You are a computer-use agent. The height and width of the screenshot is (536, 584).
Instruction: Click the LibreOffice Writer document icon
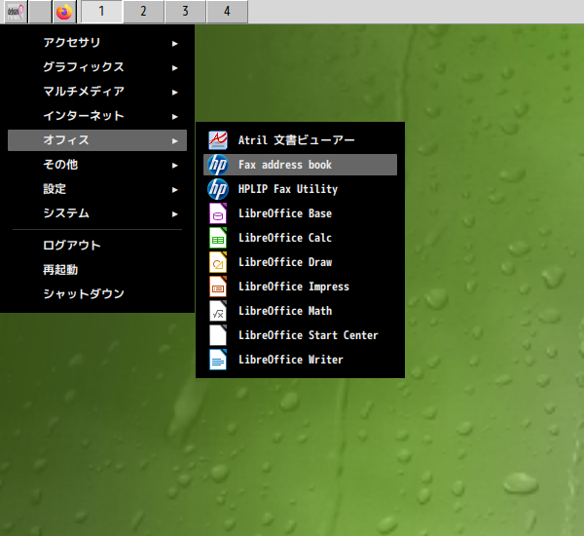click(x=218, y=360)
